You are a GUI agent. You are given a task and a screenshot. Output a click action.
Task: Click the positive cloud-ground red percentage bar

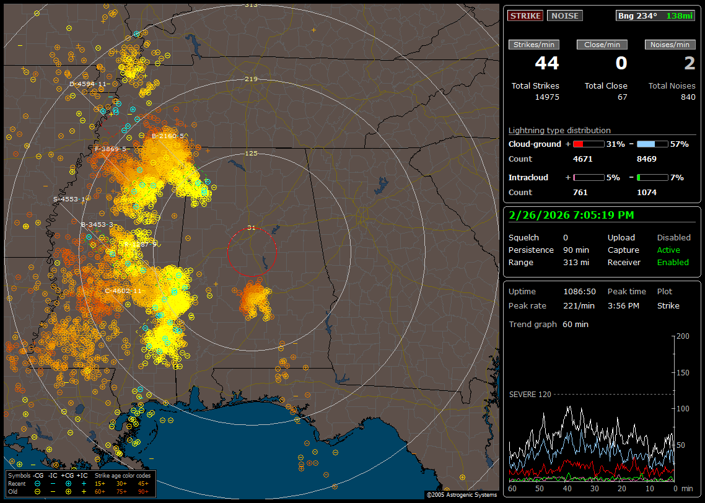(x=588, y=144)
